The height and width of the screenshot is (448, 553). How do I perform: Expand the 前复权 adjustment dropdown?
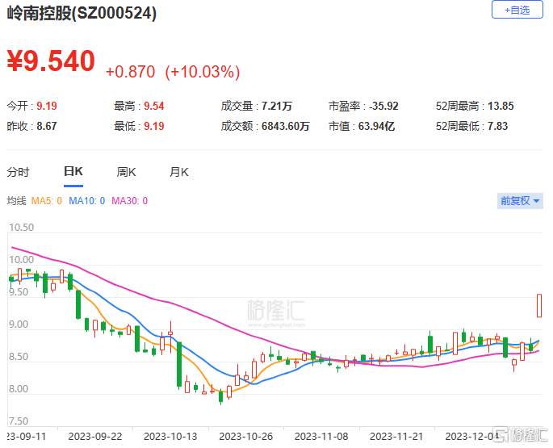(520, 201)
